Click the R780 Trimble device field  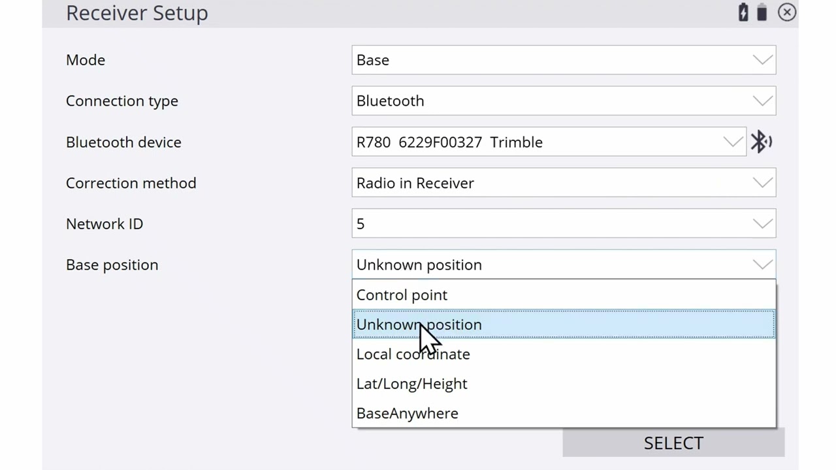click(549, 142)
